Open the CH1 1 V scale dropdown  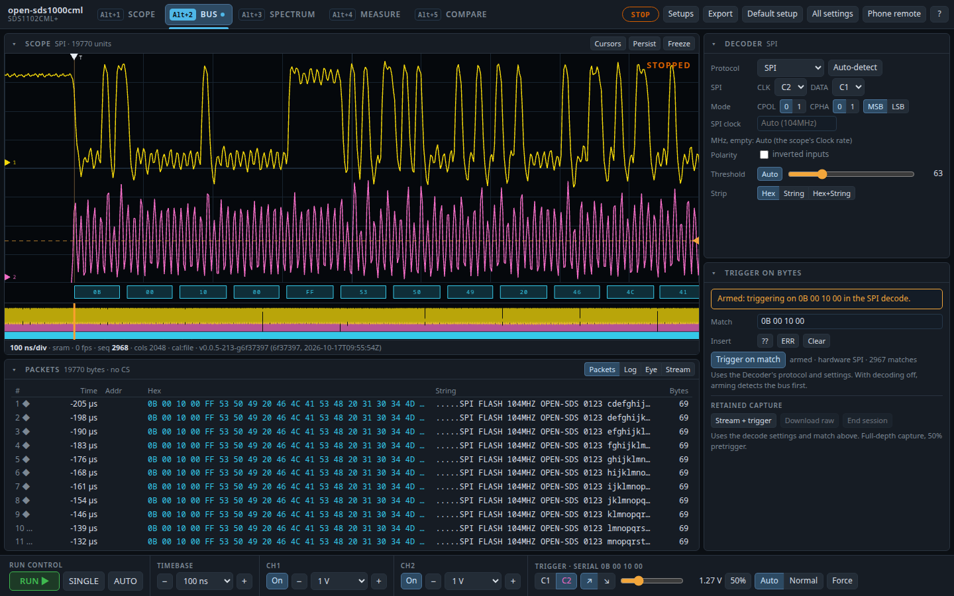(339, 581)
